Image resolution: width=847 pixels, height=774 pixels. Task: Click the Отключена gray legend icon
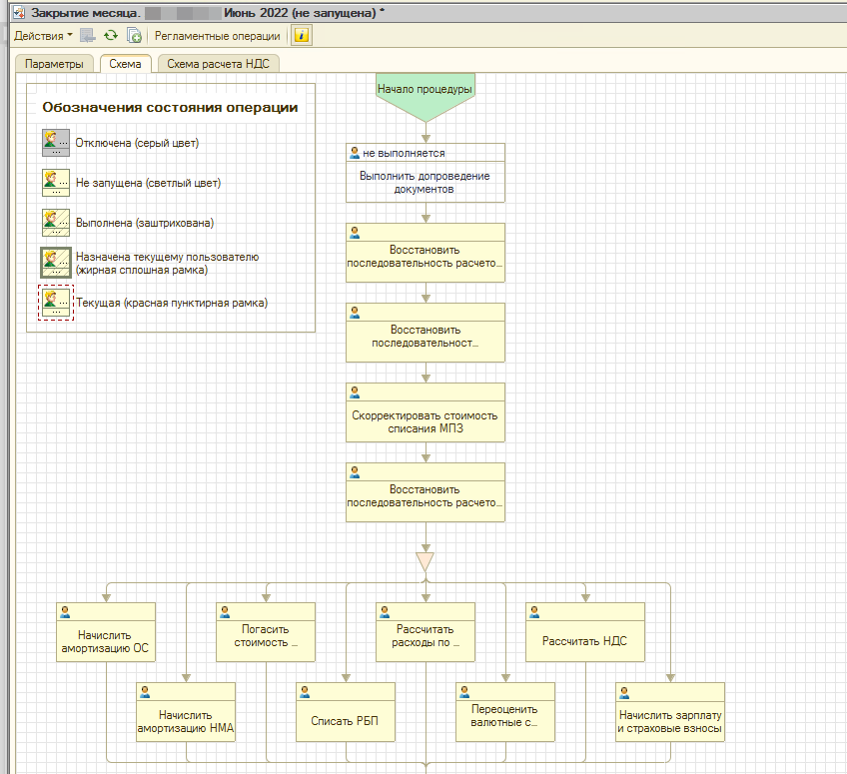55,143
